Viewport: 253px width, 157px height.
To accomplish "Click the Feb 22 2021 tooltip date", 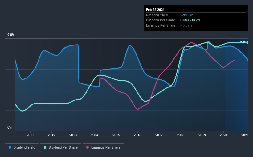I will 155,10.
